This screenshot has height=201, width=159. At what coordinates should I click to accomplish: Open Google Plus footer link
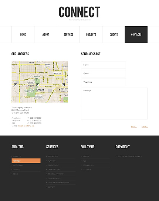point(88,165)
